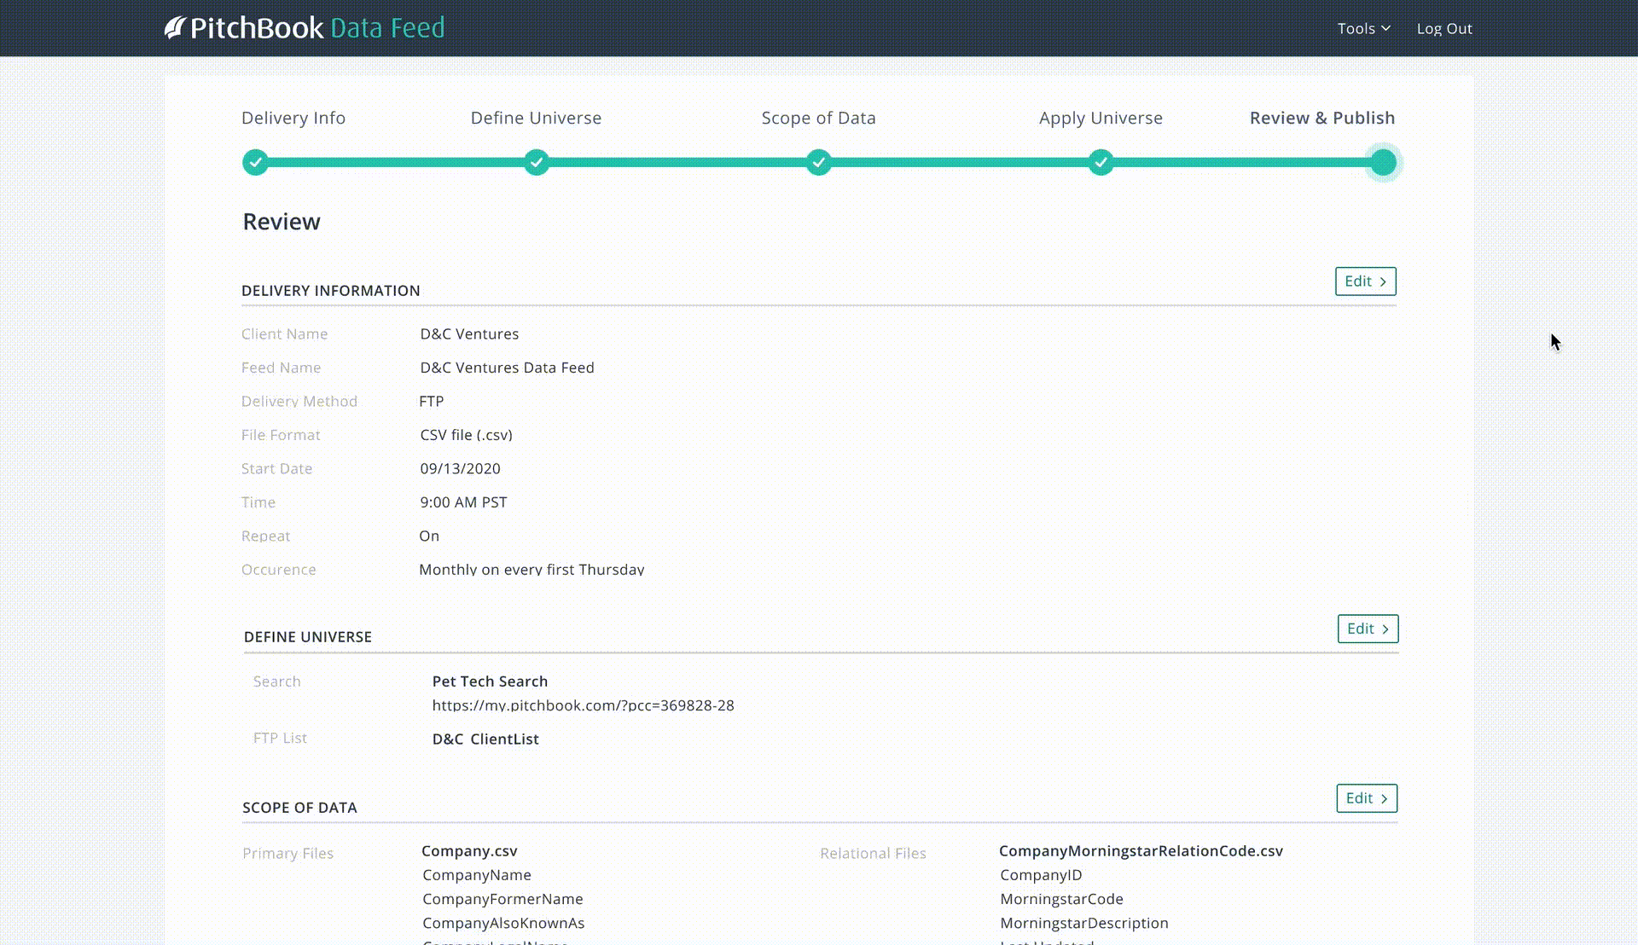This screenshot has width=1638, height=945.
Task: Click the Primary Files label
Action: [288, 854]
